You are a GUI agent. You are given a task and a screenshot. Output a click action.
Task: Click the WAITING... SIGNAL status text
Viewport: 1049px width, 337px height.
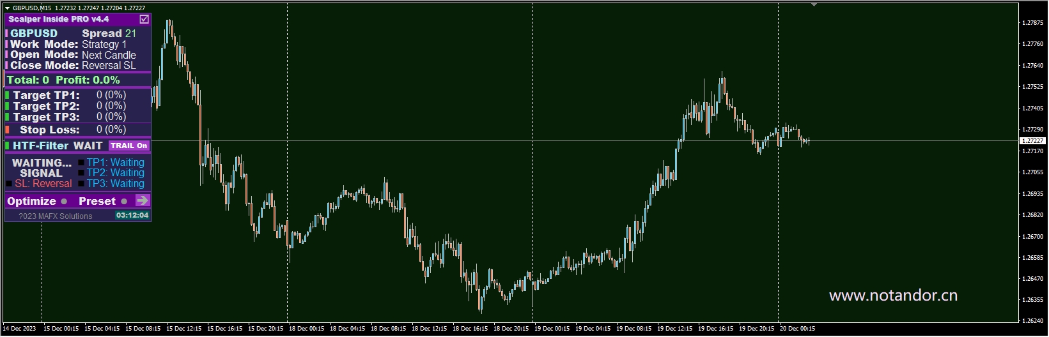tap(42, 168)
